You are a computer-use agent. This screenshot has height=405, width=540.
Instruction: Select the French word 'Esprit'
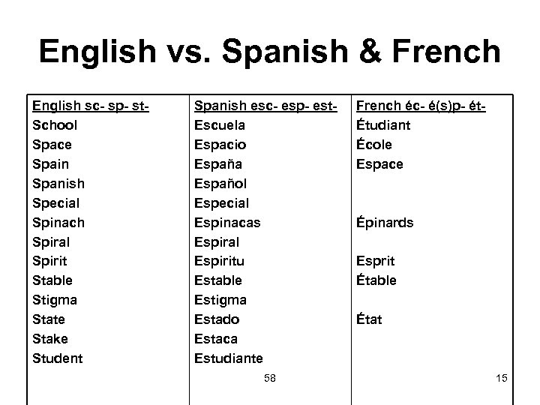point(376,261)
